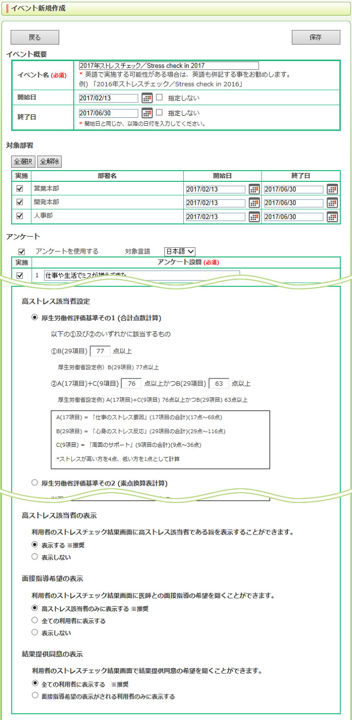This screenshot has height=720, width=352.
Task: Select 全ての利用者に表示する under 結果提供同意
Action: point(34,683)
